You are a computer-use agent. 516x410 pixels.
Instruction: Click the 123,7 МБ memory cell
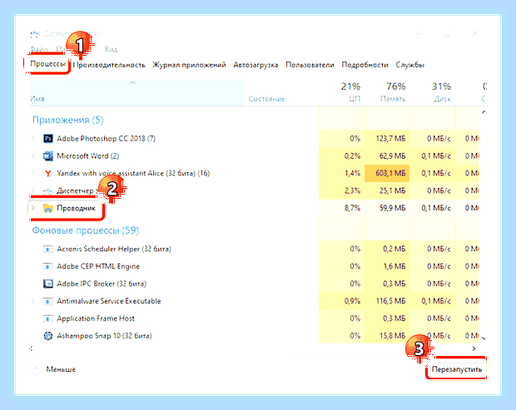click(387, 138)
